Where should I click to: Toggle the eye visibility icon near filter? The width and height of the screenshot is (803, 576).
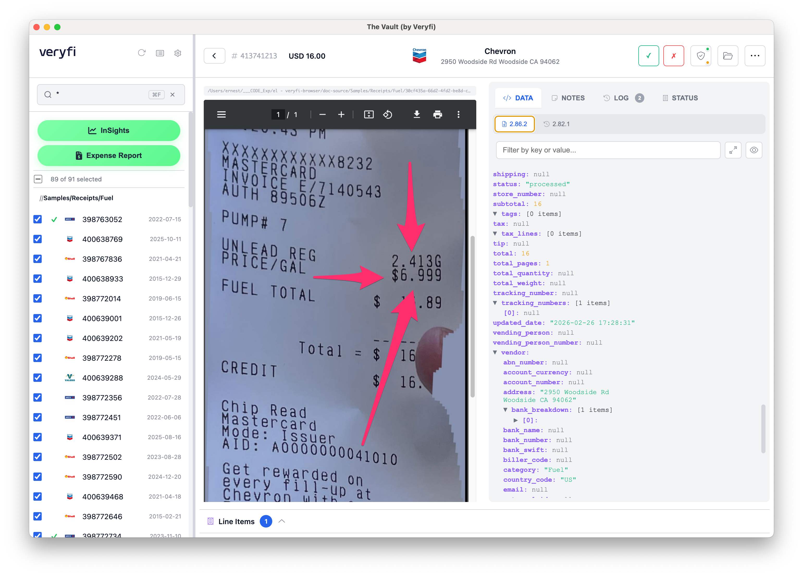point(754,150)
